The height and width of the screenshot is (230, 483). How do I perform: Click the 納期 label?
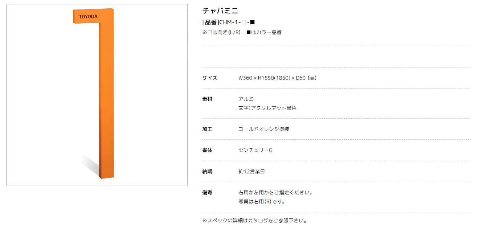207,172
